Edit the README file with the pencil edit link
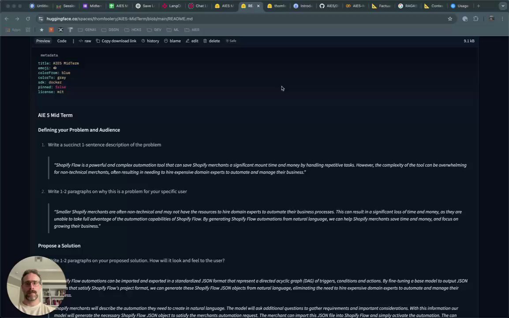This screenshot has width=509, height=318. click(x=192, y=41)
